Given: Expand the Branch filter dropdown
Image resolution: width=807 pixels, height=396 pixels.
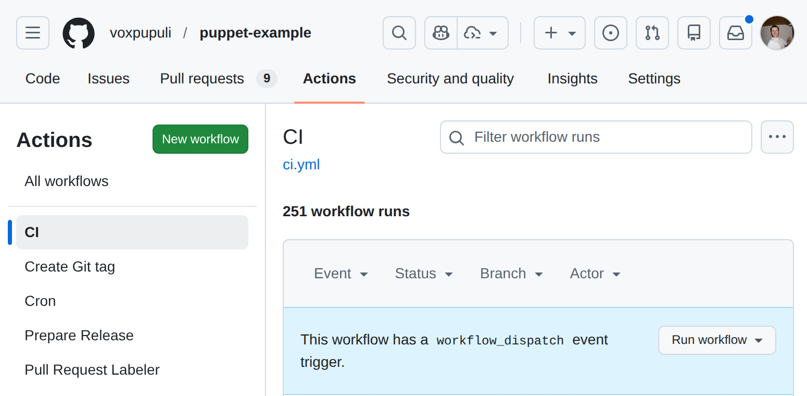Looking at the screenshot, I should (511, 274).
